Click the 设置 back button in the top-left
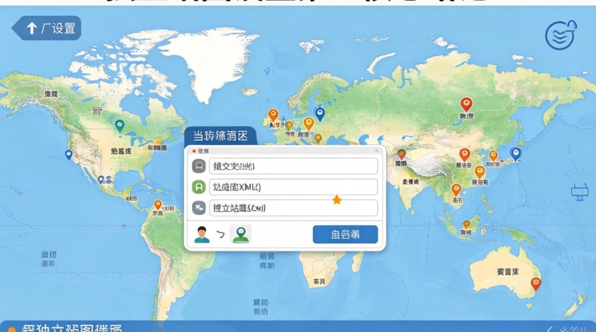The width and height of the screenshot is (596, 332). [47, 27]
